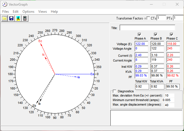This screenshot has width=184, height=131.
Task: Click the running man exit icon
Action: 18,18
